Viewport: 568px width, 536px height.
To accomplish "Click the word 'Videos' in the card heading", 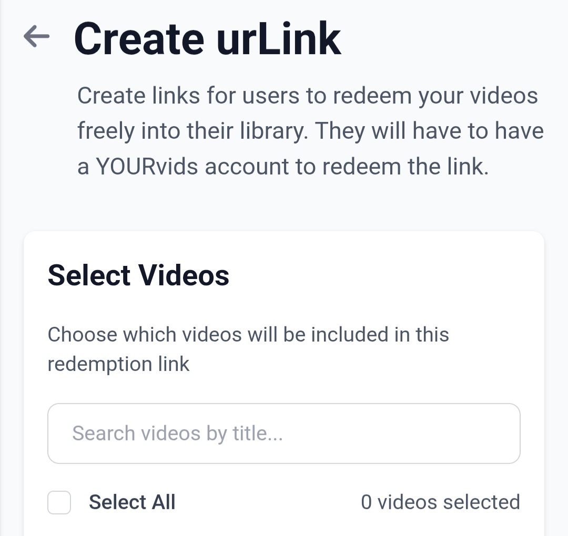I will point(184,275).
